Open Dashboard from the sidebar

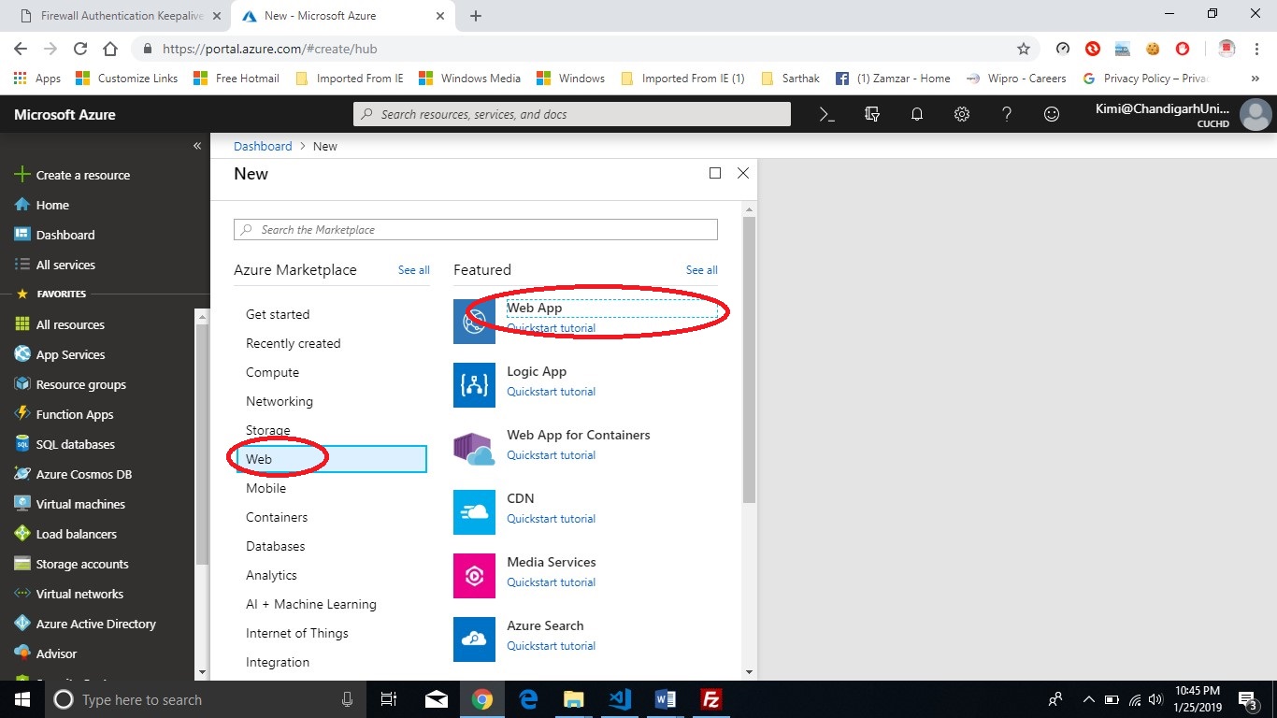click(x=54, y=235)
